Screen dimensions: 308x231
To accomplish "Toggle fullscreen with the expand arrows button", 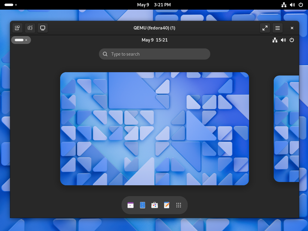I will pos(265,28).
